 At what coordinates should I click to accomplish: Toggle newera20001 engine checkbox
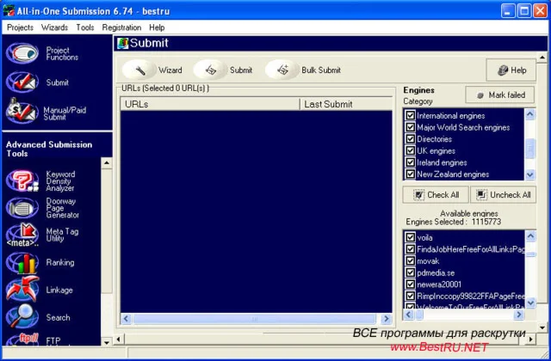pyautogui.click(x=410, y=285)
